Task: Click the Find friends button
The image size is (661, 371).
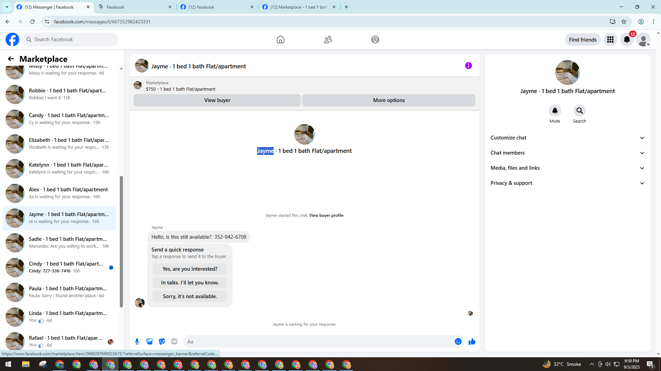Action: [583, 40]
